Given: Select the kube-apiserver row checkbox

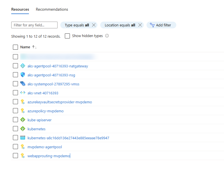Looking at the screenshot, I should click(15, 120).
